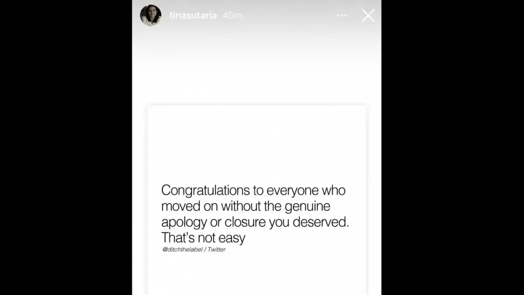Image resolution: width=524 pixels, height=295 pixels.
Task: Click the 45m story timestamp
Action: (x=232, y=16)
